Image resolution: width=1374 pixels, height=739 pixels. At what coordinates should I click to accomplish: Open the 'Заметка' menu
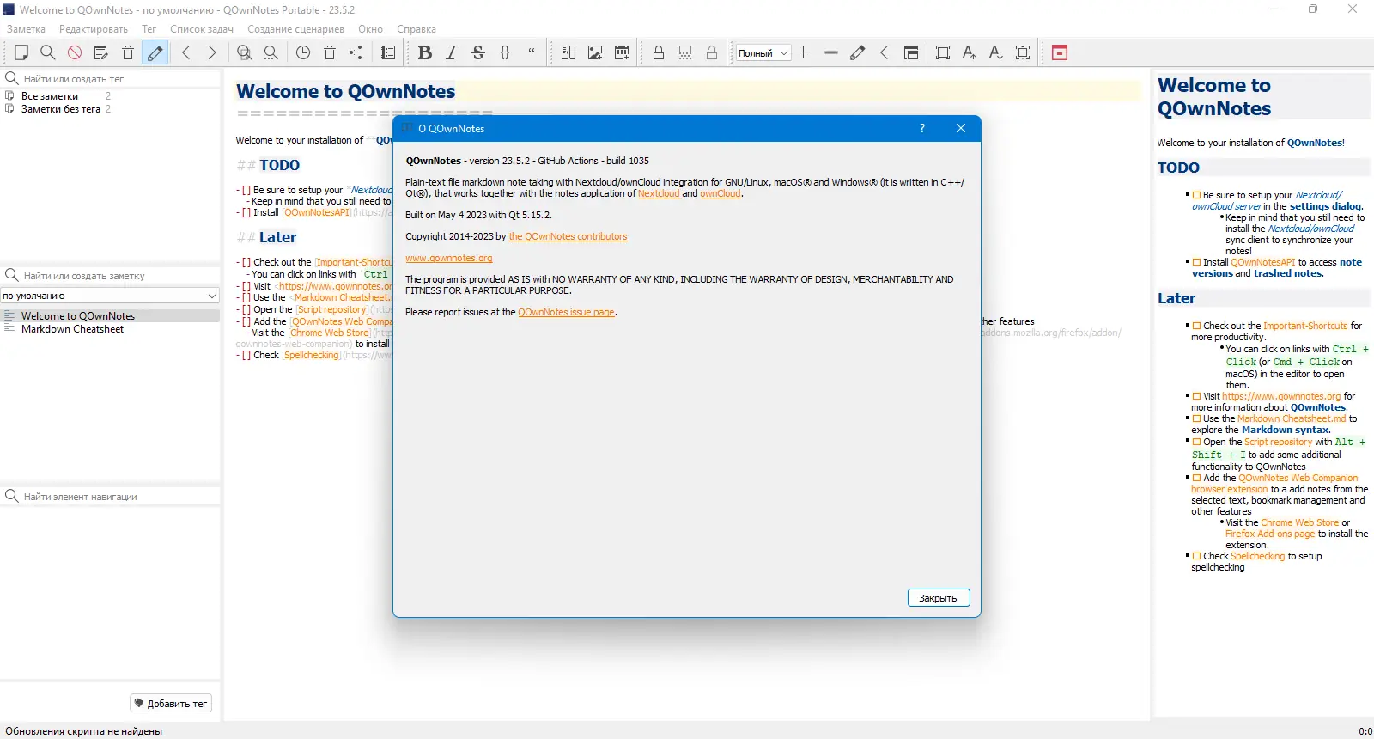[26, 29]
